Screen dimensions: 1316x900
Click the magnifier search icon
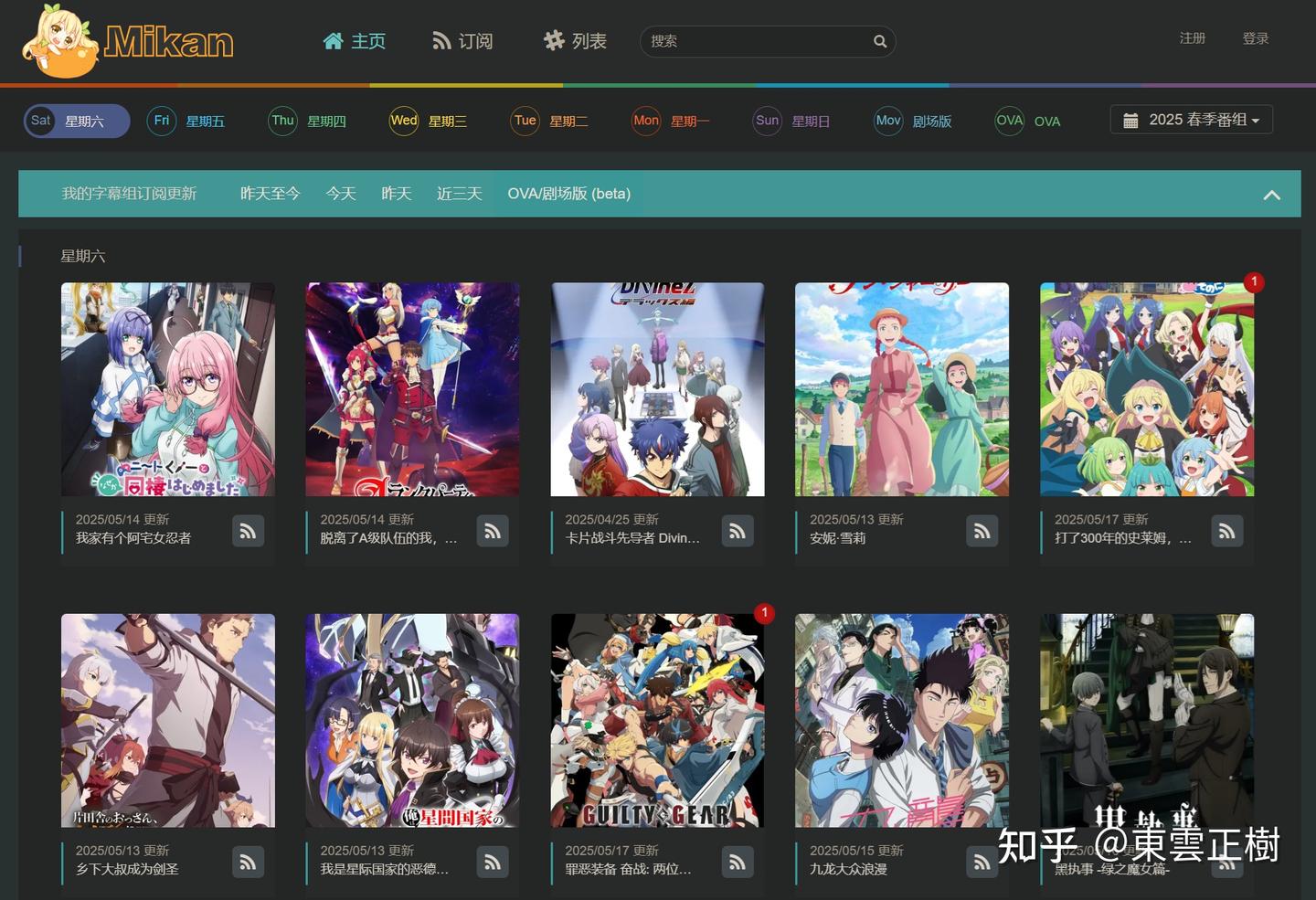[879, 41]
